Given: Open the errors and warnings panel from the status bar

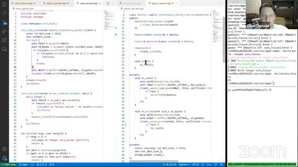Looking at the screenshot, I should [41, 165].
